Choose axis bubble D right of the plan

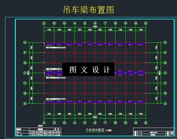tap(165, 73)
